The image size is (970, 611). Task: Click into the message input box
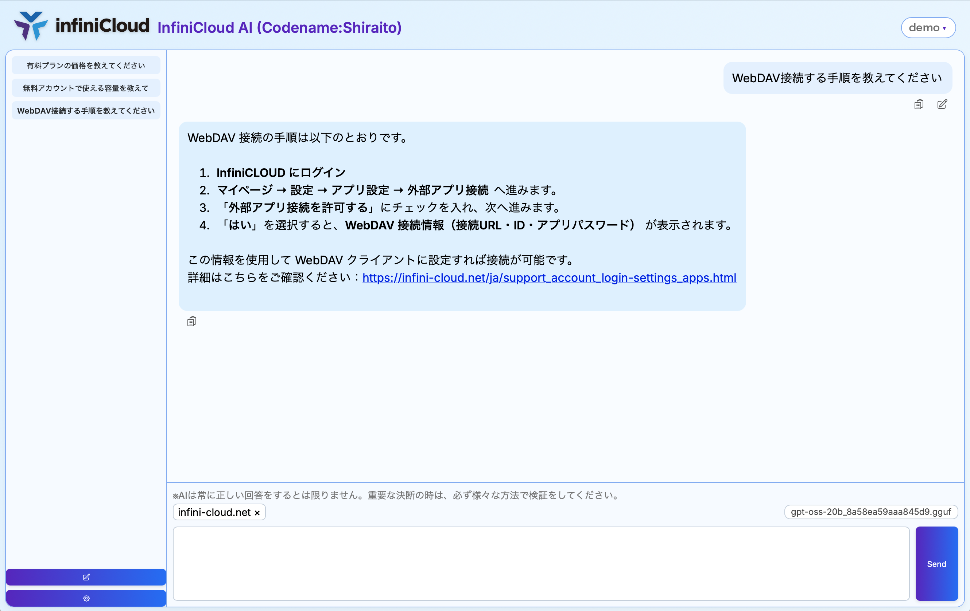click(x=540, y=563)
